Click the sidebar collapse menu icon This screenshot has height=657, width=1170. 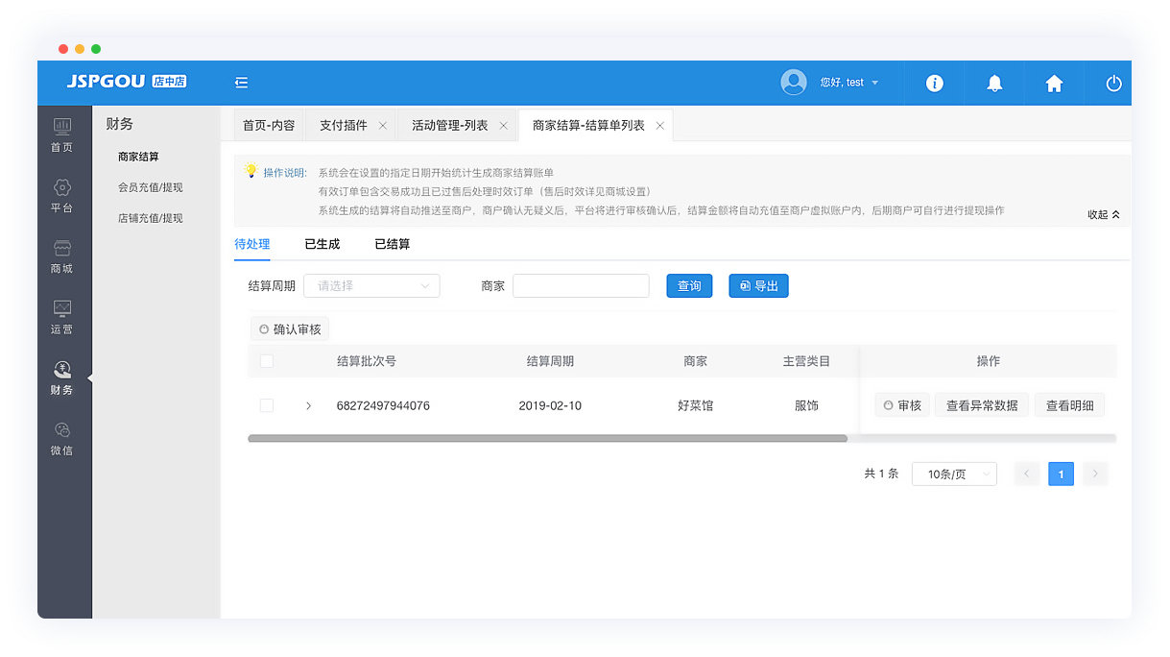pyautogui.click(x=242, y=83)
